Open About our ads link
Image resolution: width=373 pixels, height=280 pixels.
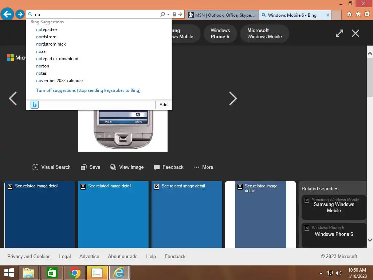(122, 256)
